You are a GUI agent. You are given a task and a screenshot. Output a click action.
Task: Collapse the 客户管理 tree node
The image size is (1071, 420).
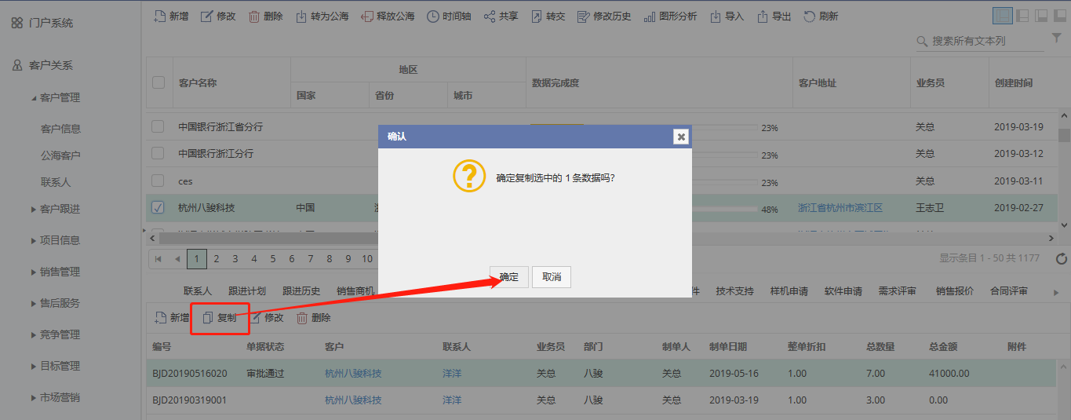point(34,98)
